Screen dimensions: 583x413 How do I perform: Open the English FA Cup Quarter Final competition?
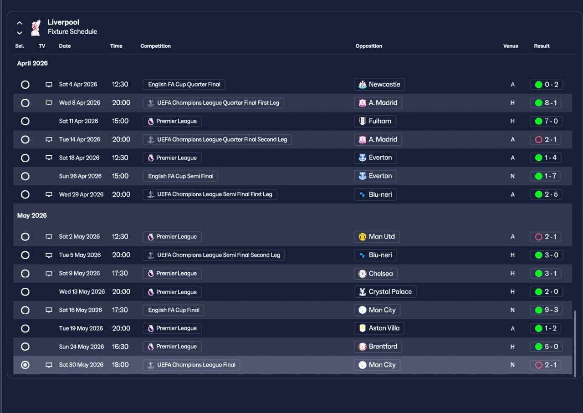184,85
